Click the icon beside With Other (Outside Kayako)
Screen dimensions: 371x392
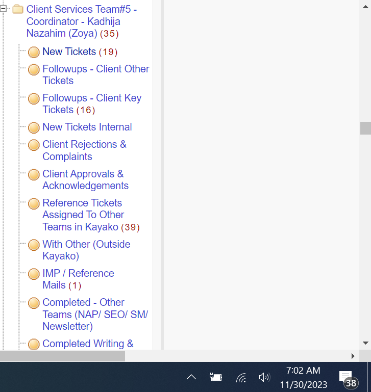pos(34,245)
